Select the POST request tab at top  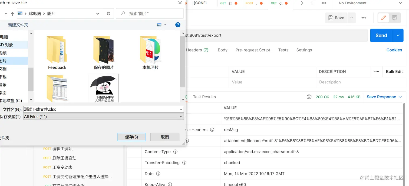tap(254, 3)
